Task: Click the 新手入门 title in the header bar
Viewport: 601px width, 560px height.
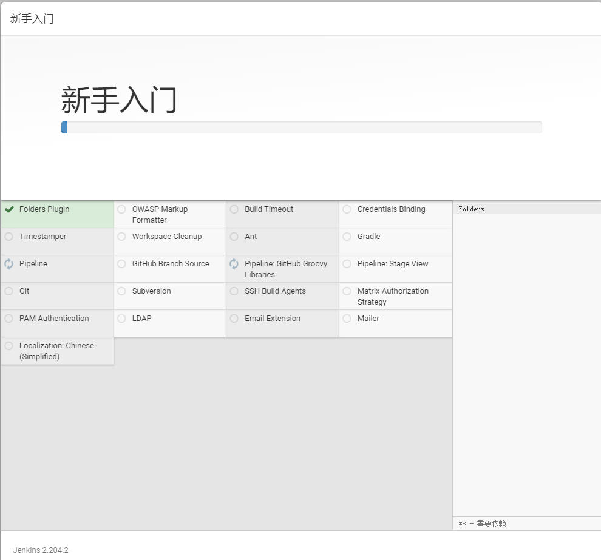Action: pyautogui.click(x=32, y=18)
